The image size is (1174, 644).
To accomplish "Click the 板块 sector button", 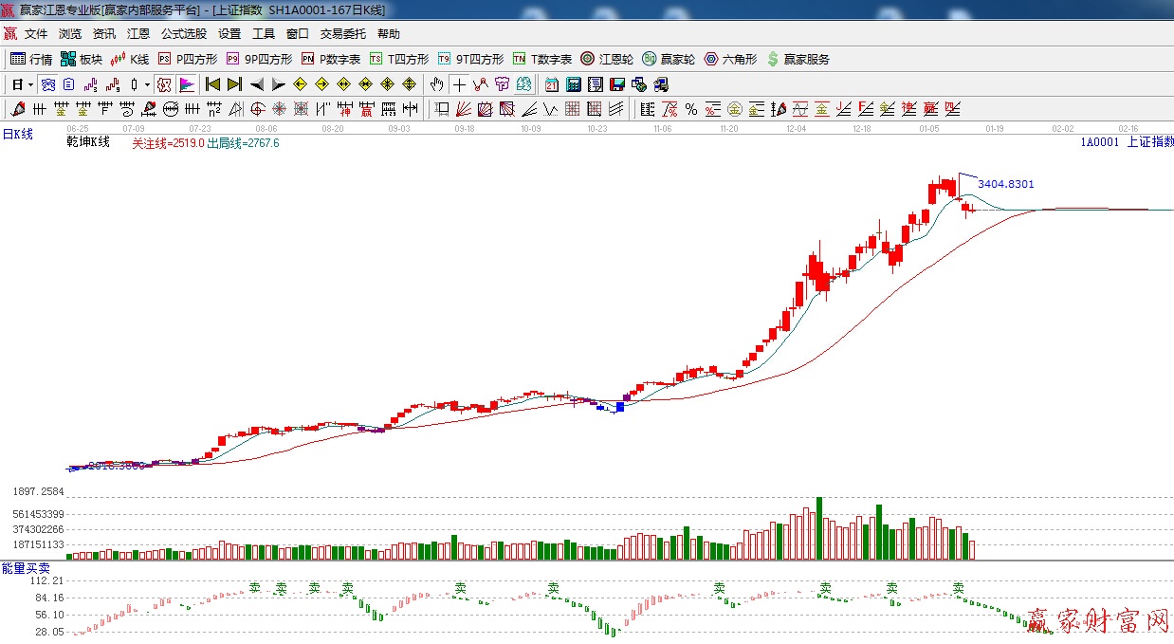I will 81,59.
